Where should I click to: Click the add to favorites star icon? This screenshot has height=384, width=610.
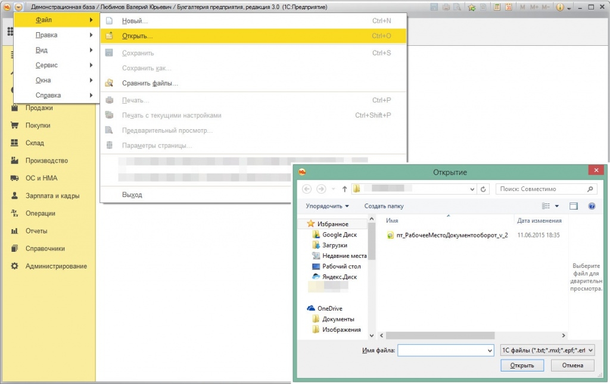pos(472,7)
